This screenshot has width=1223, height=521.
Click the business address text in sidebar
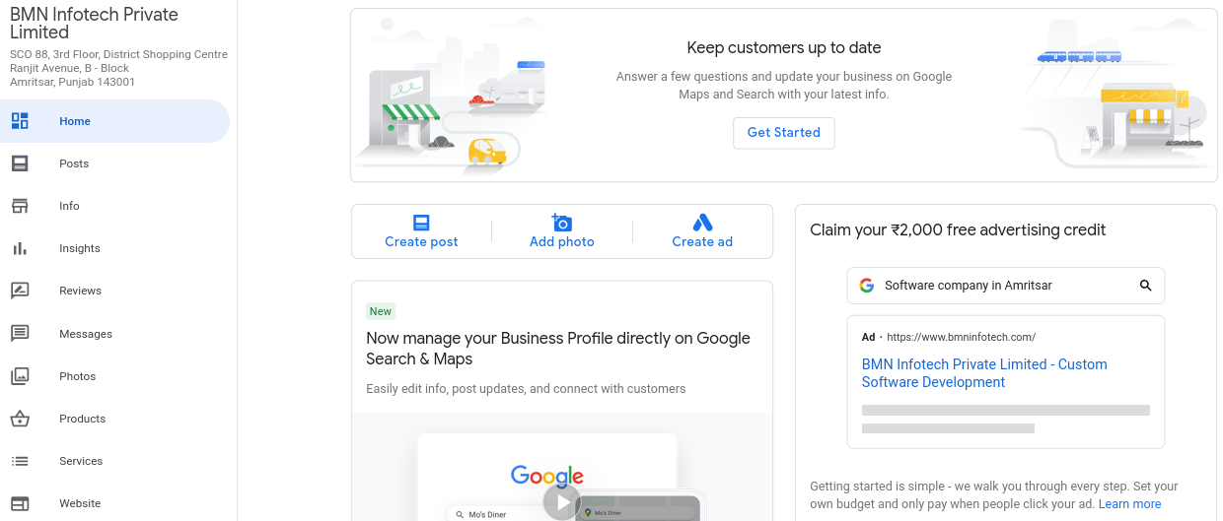point(118,69)
